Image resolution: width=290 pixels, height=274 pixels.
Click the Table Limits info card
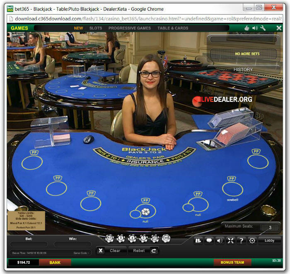pyautogui.click(x=26, y=220)
